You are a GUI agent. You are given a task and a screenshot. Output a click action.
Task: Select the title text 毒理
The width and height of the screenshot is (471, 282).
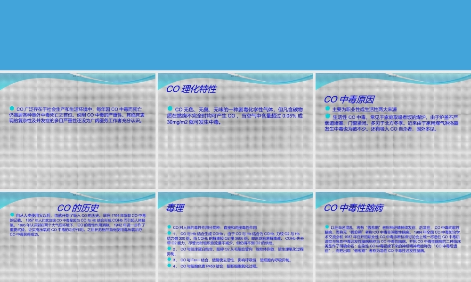tap(175, 208)
